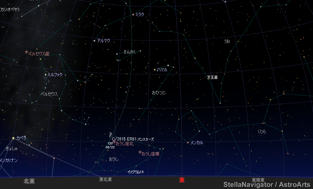Select the 東南東 direction label
The image size is (313, 189).
click(258, 180)
